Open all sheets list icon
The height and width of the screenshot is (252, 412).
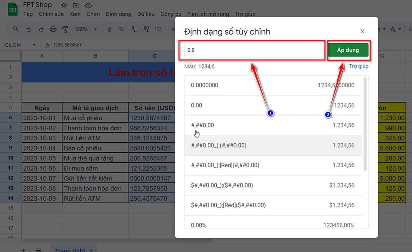[38, 250]
